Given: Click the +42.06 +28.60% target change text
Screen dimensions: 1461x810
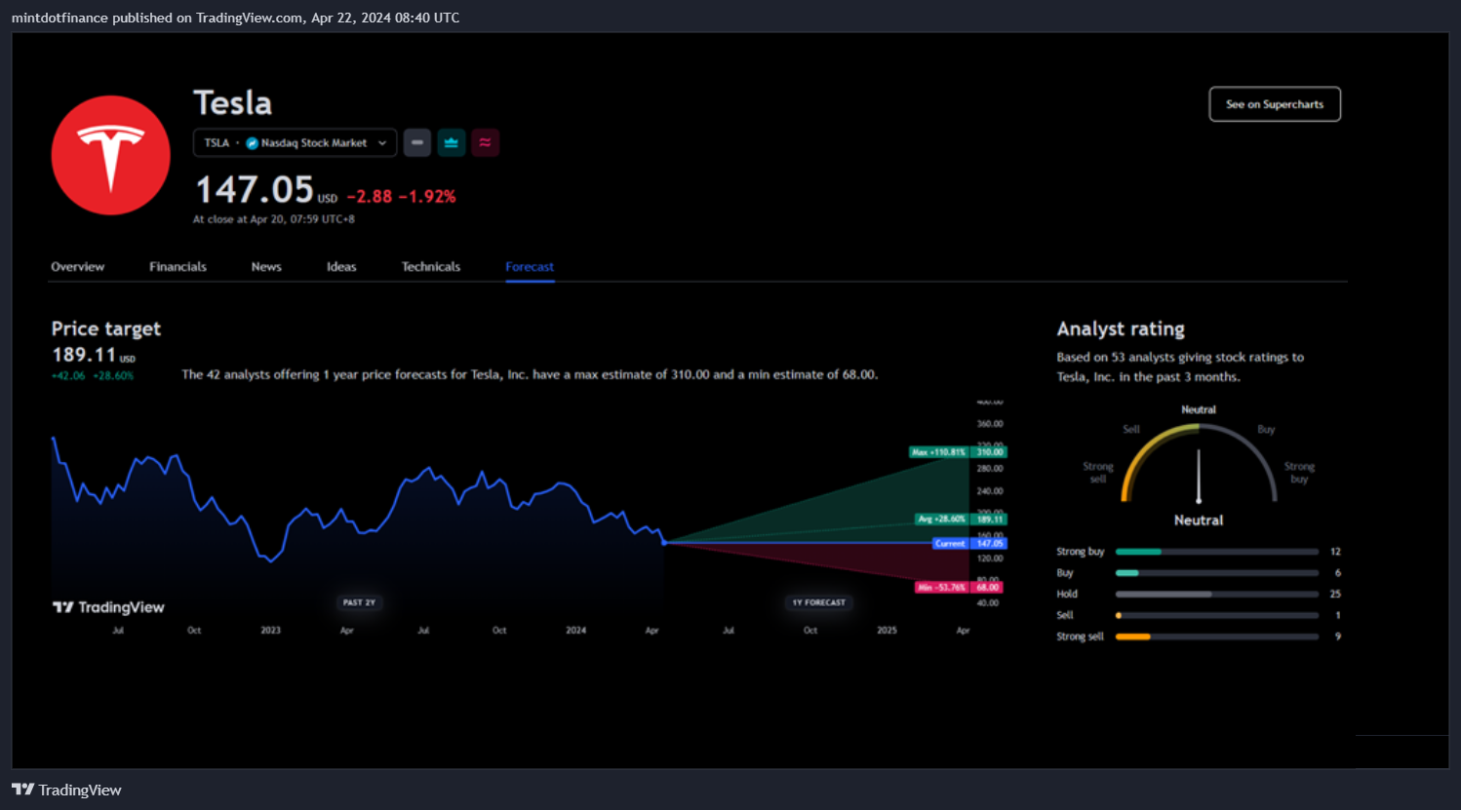Looking at the screenshot, I should pyautogui.click(x=93, y=375).
